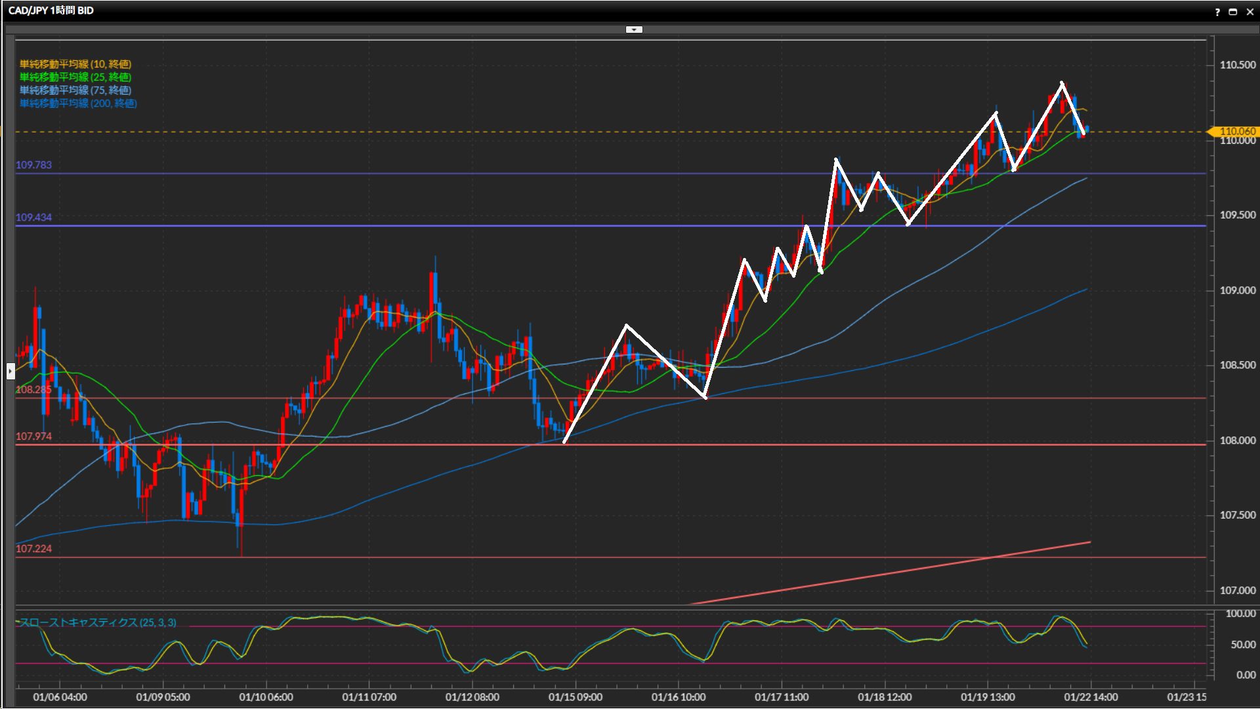Viewport: 1260px width, 709px height.
Task: Select the 107.974 horizontal line label
Action: [33, 437]
